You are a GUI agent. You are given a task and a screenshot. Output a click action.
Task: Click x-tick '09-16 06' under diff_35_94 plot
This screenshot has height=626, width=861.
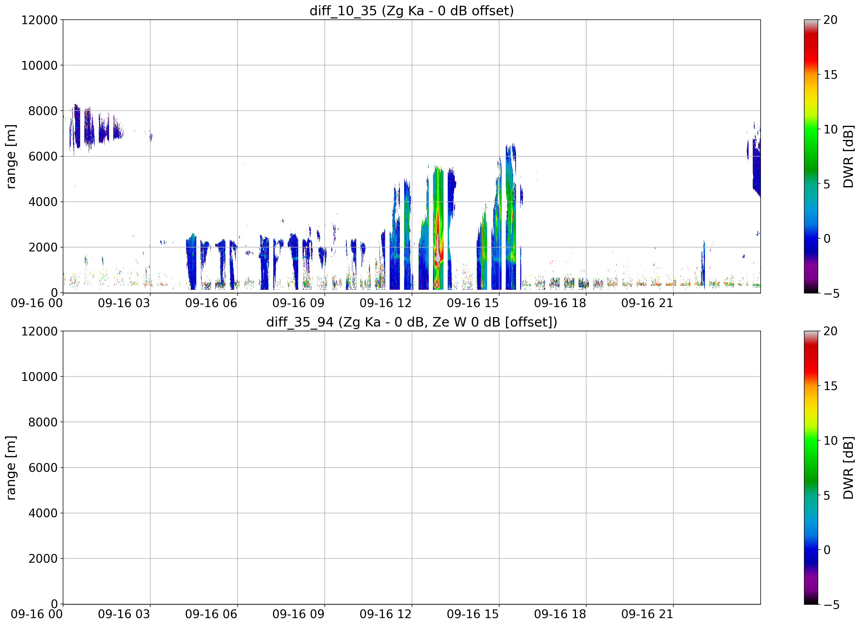point(211,614)
